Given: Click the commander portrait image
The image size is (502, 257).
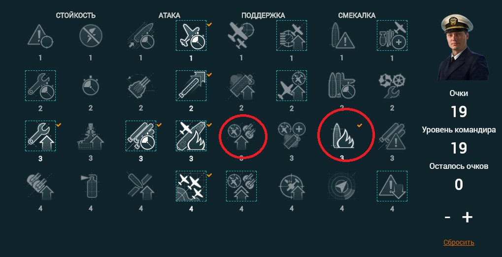Looking at the screenshot, I should tap(463, 47).
